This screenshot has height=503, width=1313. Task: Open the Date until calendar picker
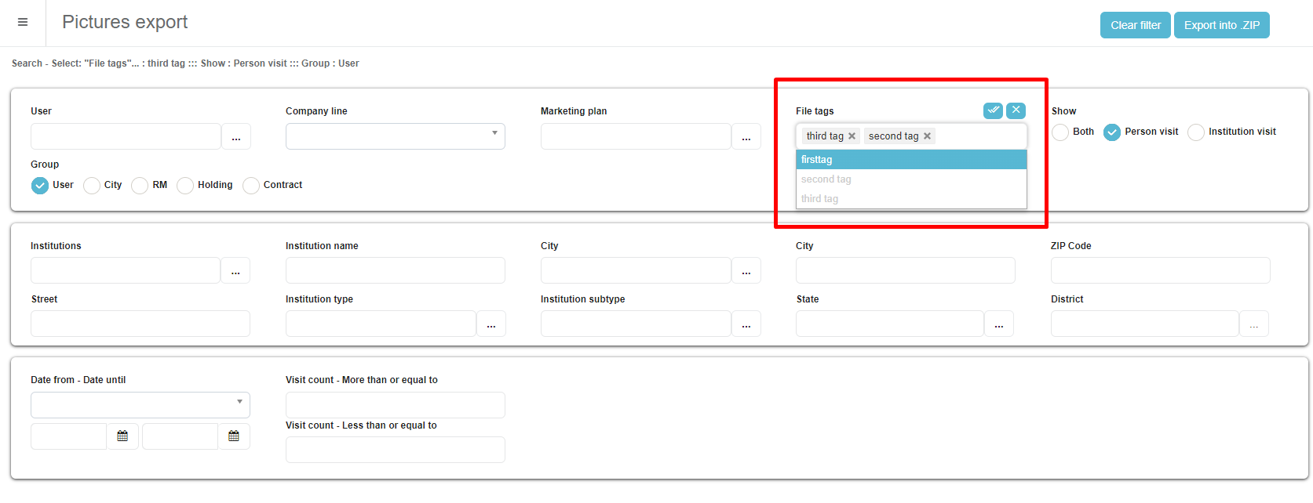pyautogui.click(x=234, y=436)
